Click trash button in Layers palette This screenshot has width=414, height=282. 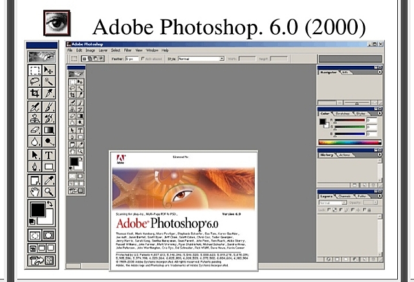click(373, 259)
